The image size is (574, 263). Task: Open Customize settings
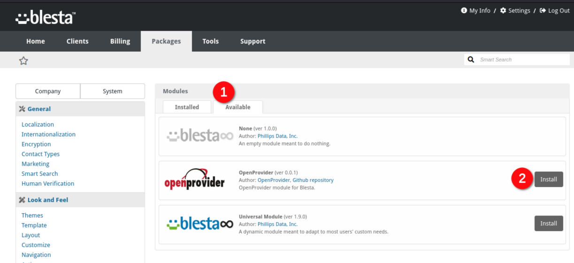pyautogui.click(x=36, y=245)
